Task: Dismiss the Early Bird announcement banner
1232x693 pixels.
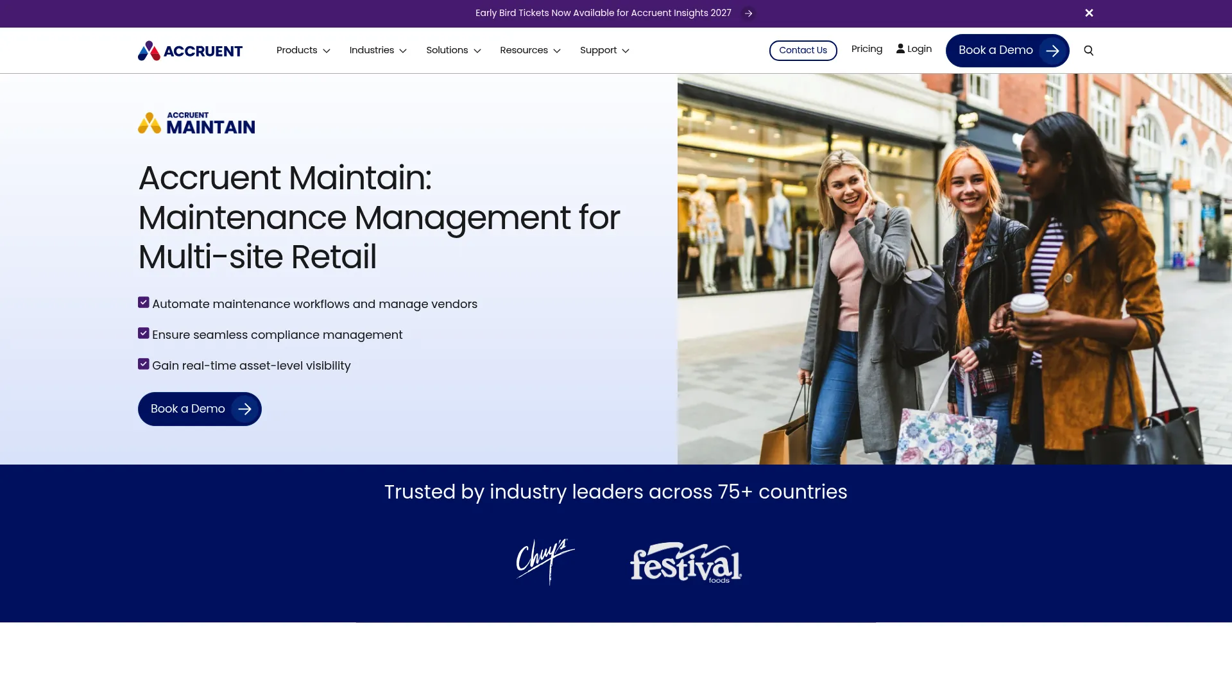Action: coord(1089,13)
